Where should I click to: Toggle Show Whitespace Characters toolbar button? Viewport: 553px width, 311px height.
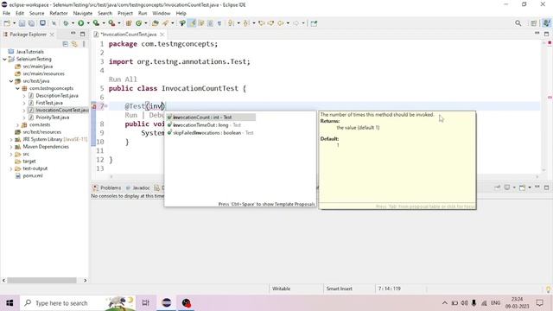coord(219,23)
